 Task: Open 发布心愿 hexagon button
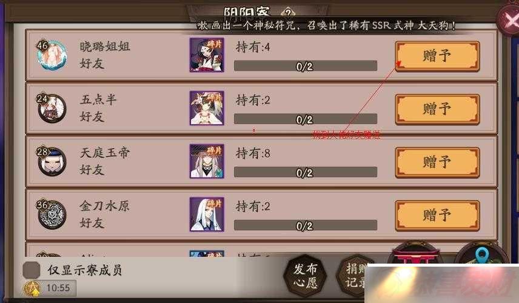pos(305,276)
